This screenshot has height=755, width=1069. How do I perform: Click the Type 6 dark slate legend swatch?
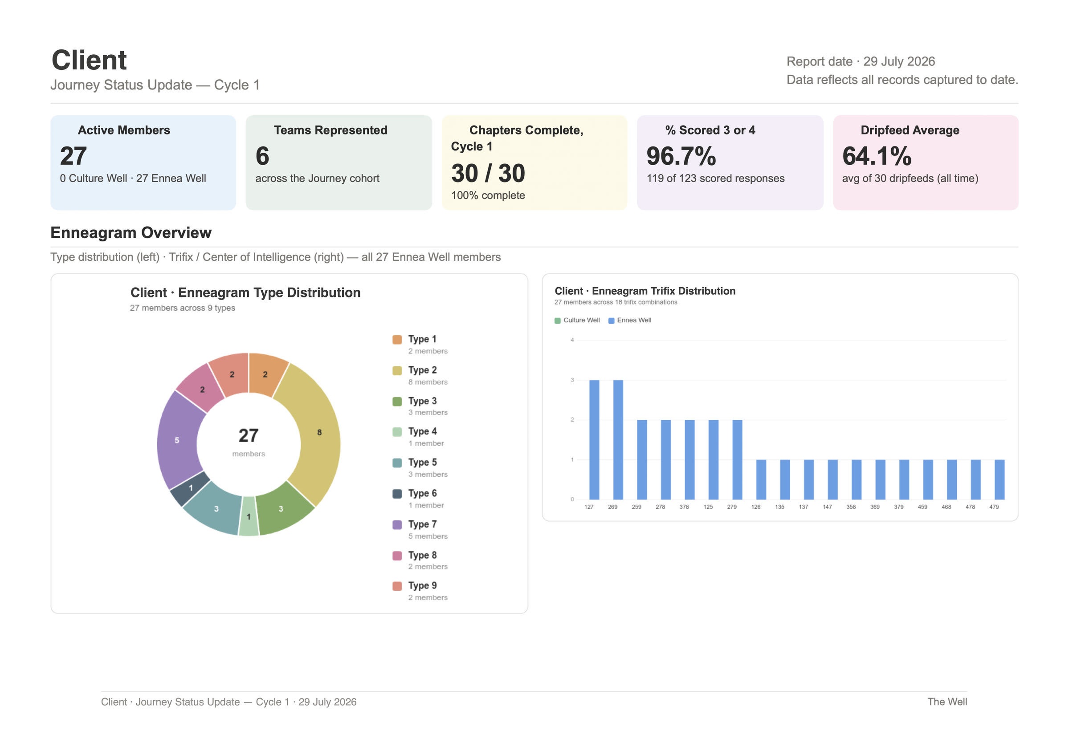coord(397,494)
